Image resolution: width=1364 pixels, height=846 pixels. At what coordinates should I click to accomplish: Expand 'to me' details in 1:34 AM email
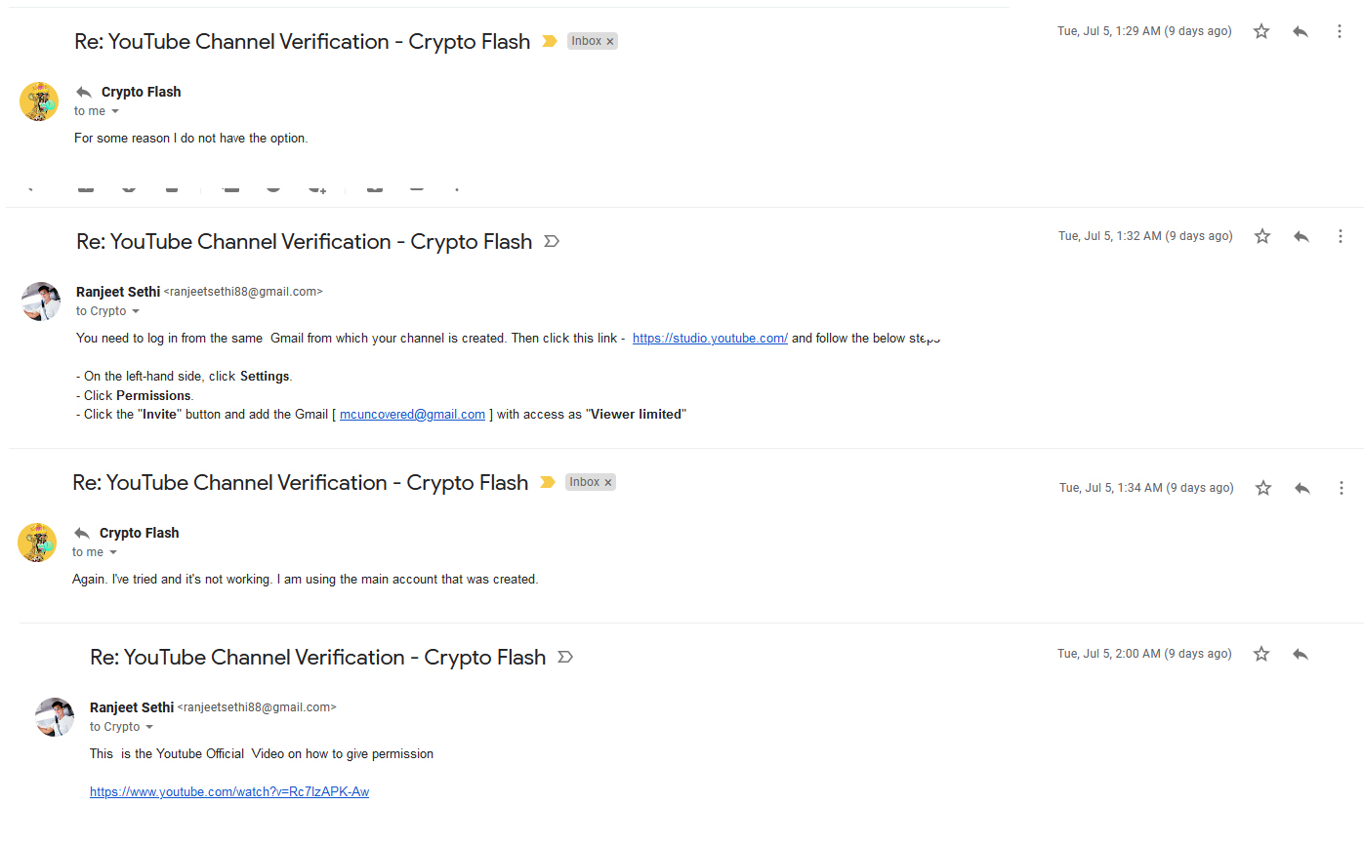coord(113,552)
